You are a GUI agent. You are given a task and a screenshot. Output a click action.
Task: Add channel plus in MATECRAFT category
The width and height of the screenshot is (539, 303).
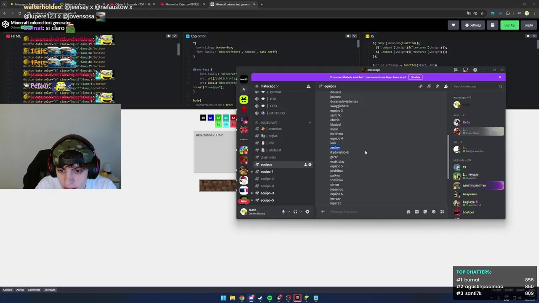310,123
